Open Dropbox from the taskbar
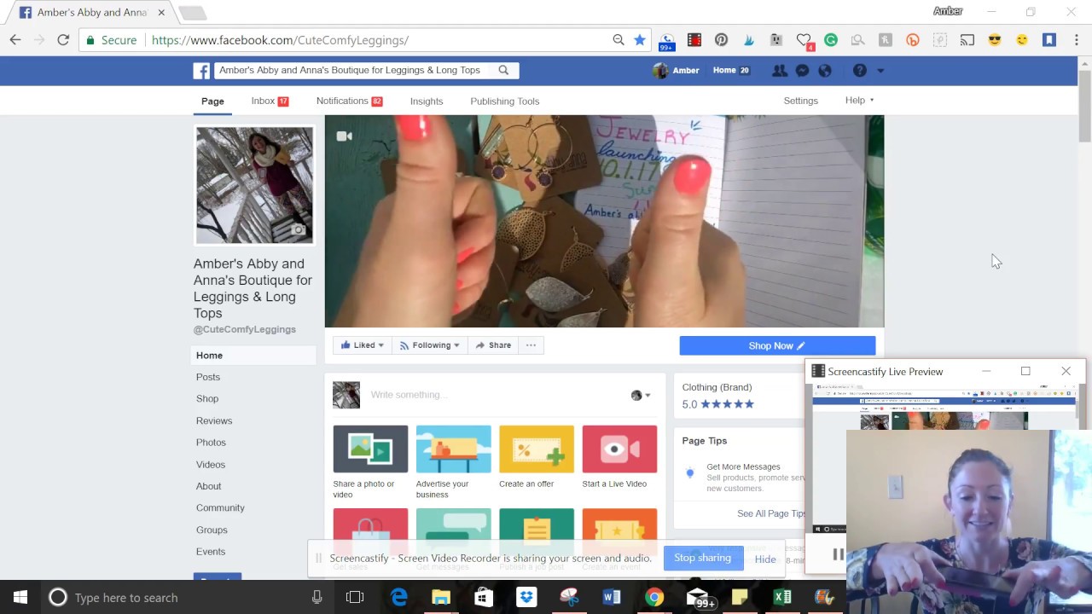 (x=526, y=597)
